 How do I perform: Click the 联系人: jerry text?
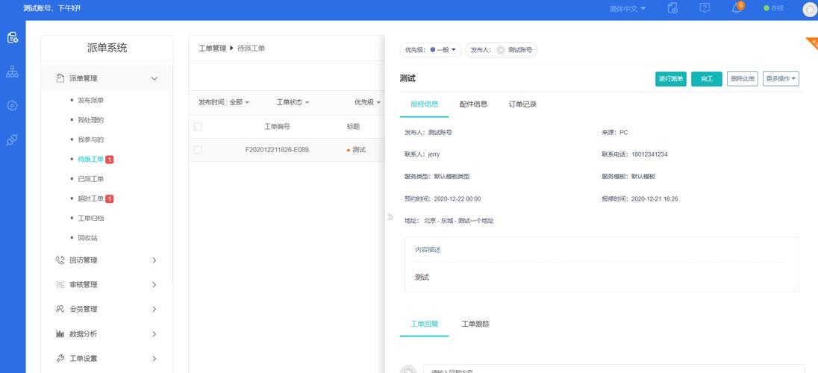point(422,154)
